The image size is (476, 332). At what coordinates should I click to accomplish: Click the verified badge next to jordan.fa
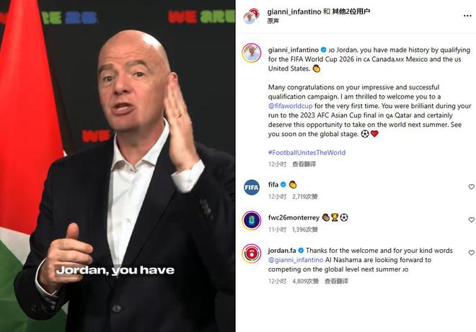click(301, 251)
